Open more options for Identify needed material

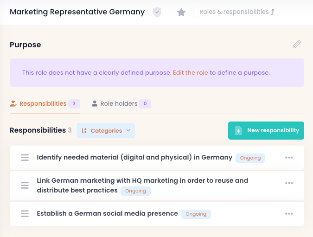tap(289, 158)
